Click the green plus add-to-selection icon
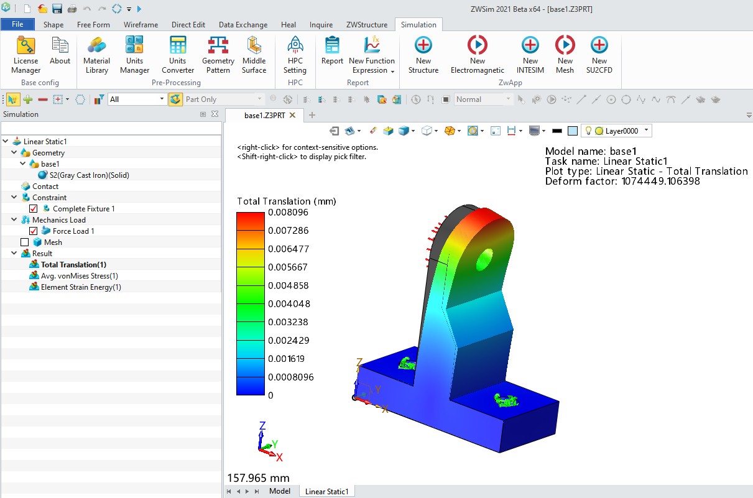753x498 pixels. (x=27, y=99)
